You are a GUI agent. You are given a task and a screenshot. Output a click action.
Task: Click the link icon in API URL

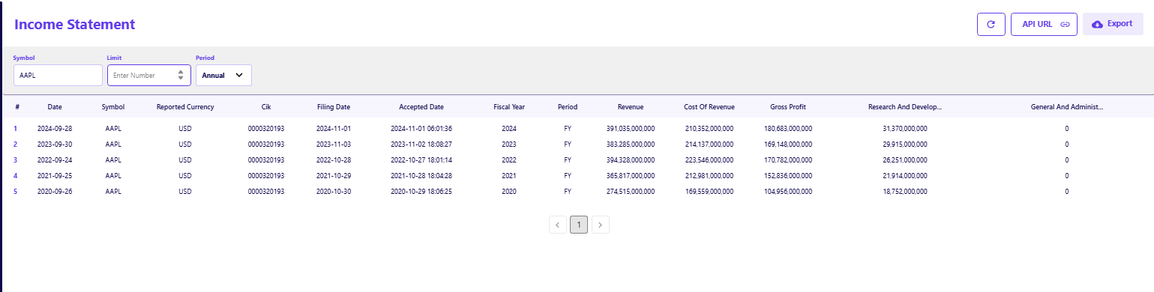tap(1065, 24)
